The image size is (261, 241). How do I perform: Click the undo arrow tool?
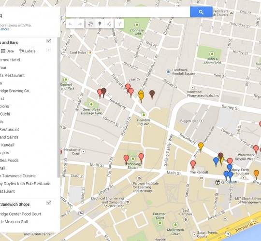[x=71, y=24]
